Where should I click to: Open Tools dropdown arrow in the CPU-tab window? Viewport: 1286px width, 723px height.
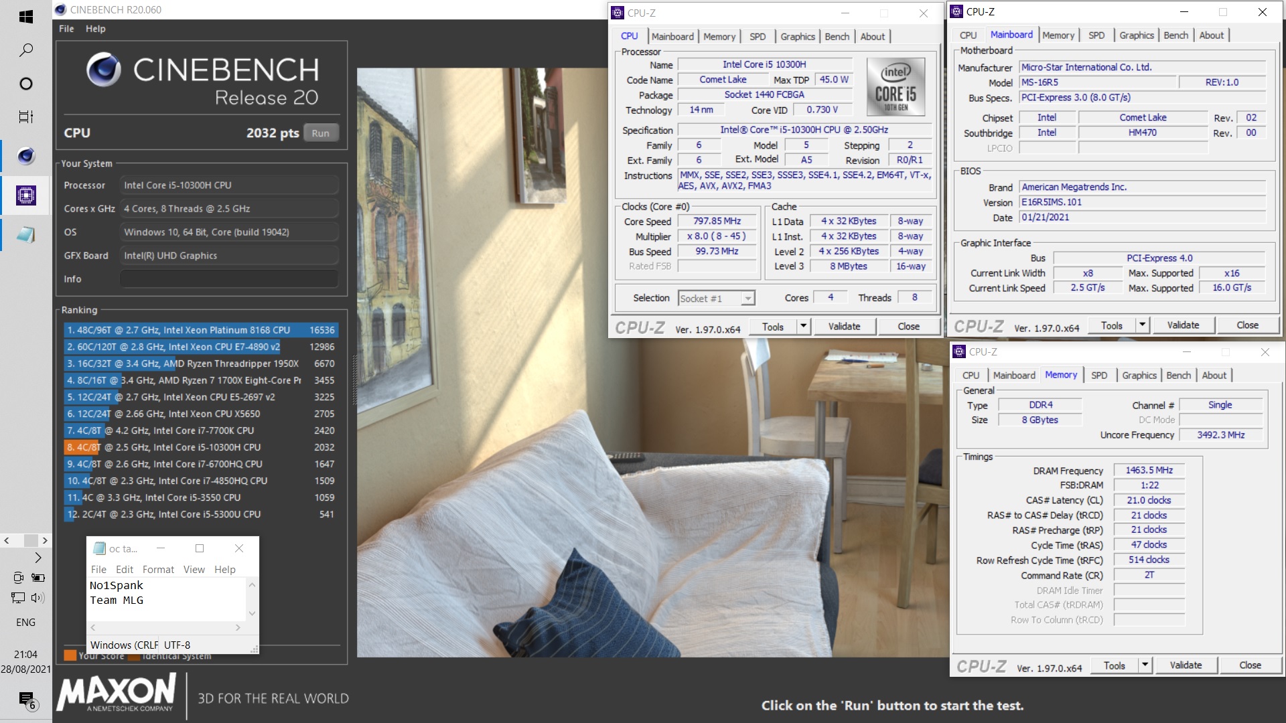pos(803,327)
